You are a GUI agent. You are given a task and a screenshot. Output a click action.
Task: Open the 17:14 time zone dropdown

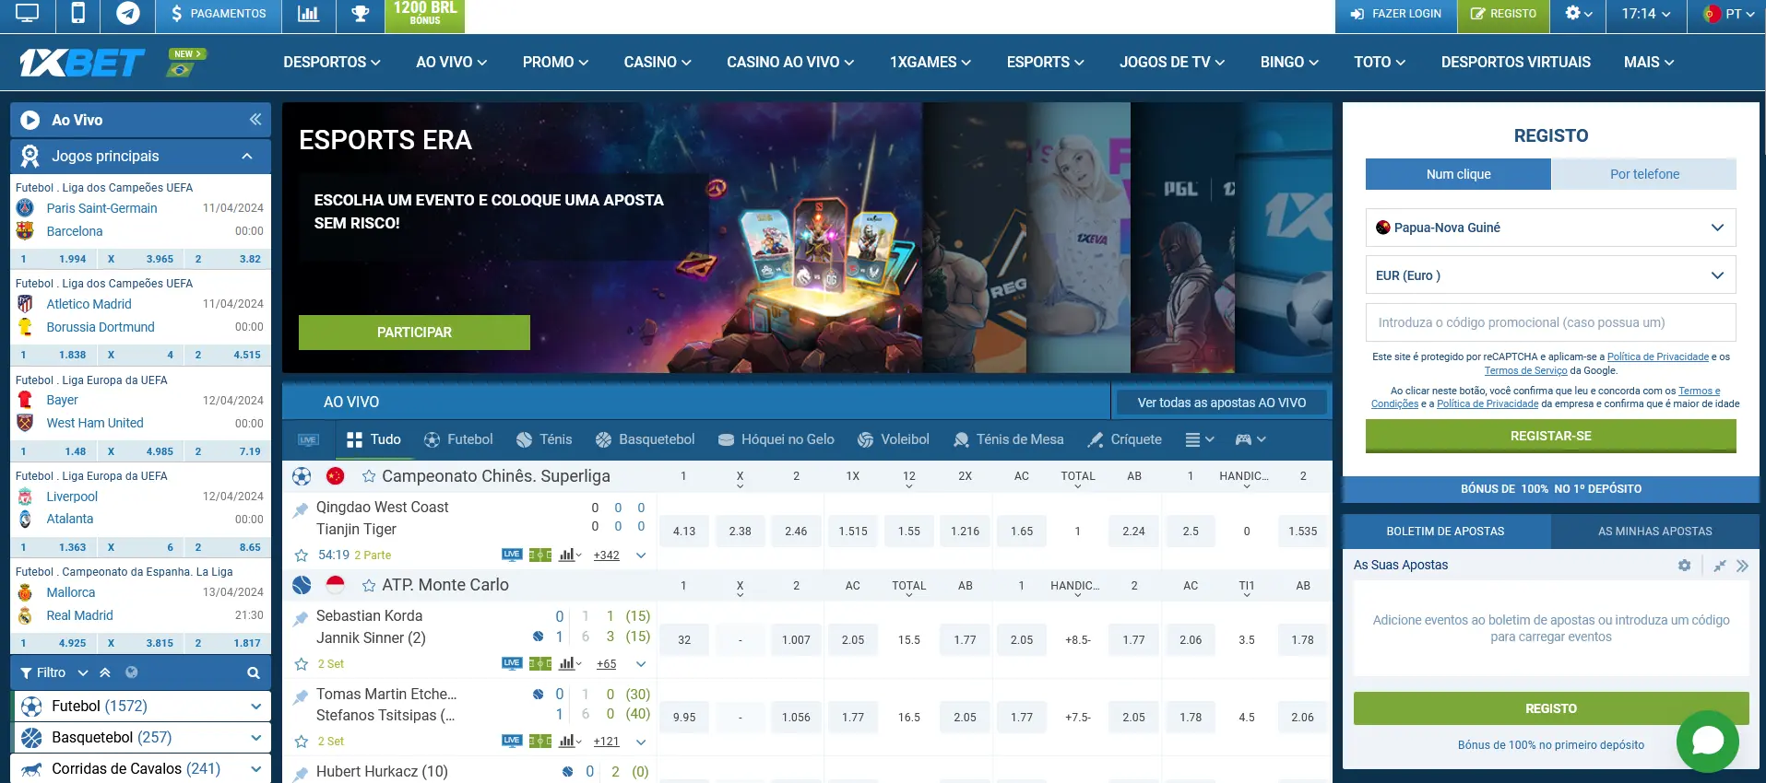(1646, 14)
